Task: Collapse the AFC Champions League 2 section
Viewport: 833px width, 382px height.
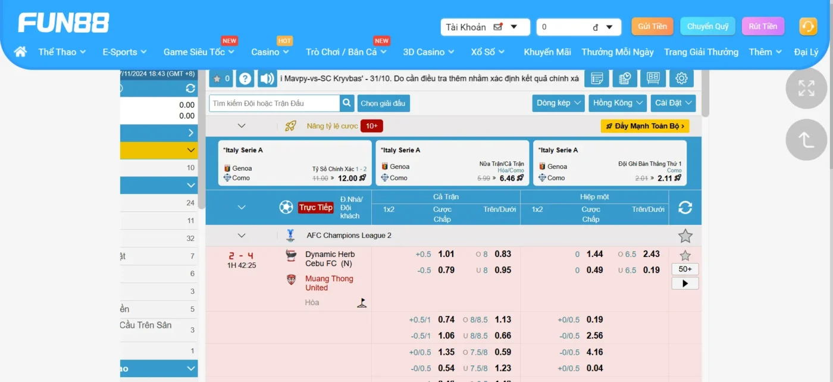Action: click(242, 236)
